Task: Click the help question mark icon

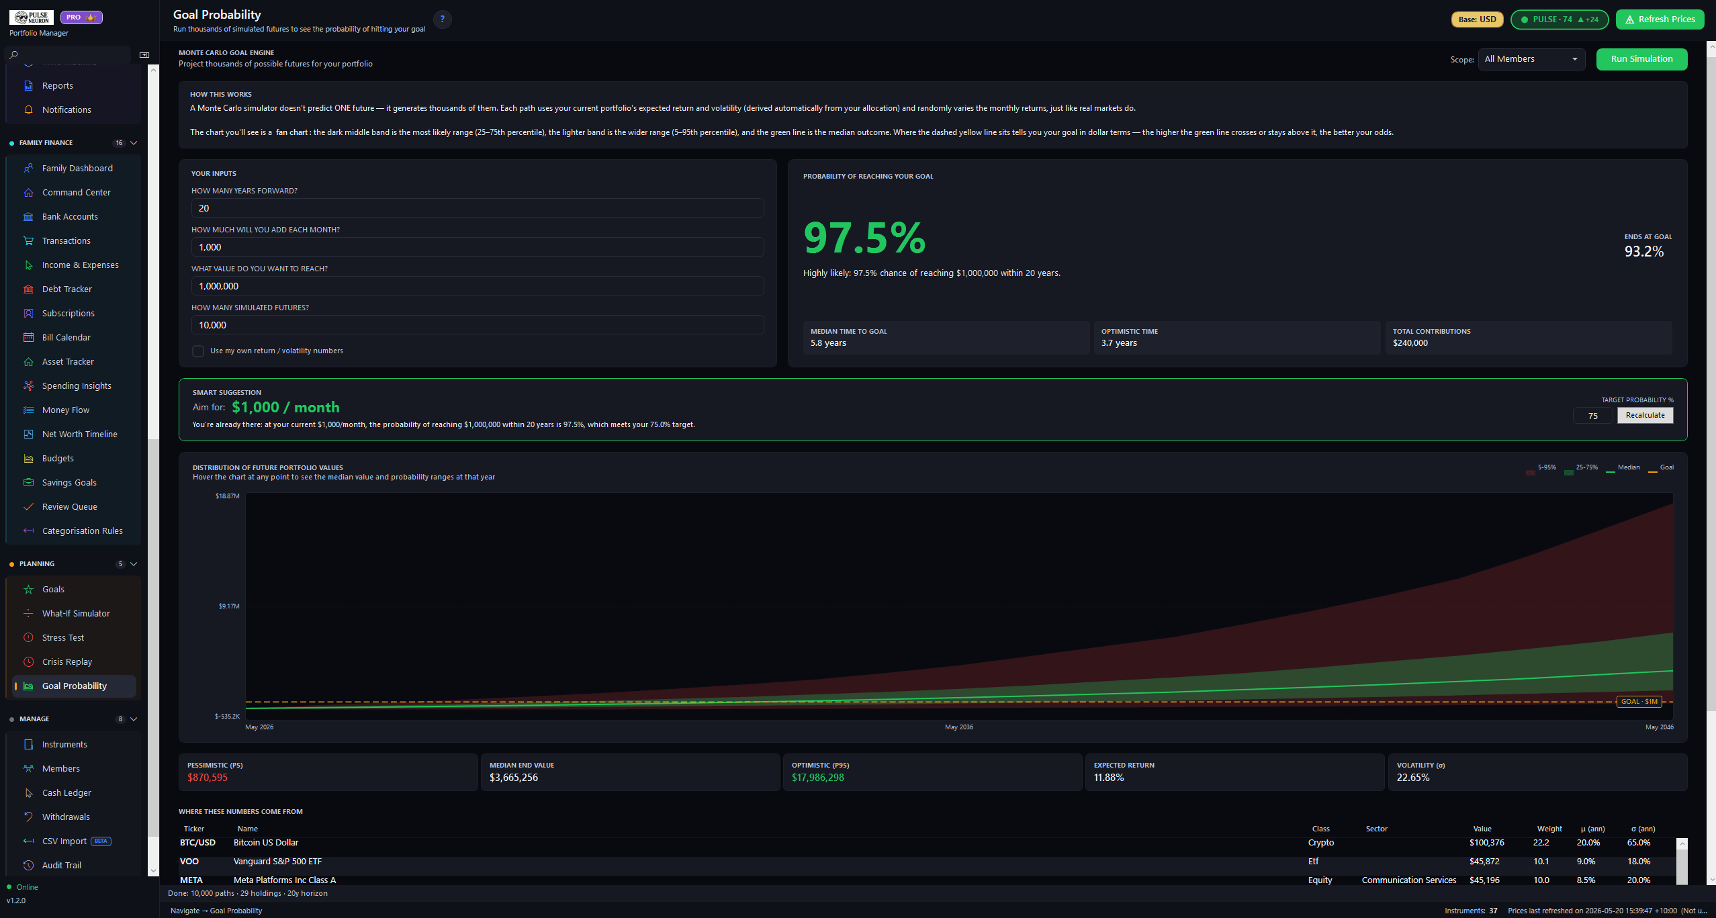Action: point(442,19)
